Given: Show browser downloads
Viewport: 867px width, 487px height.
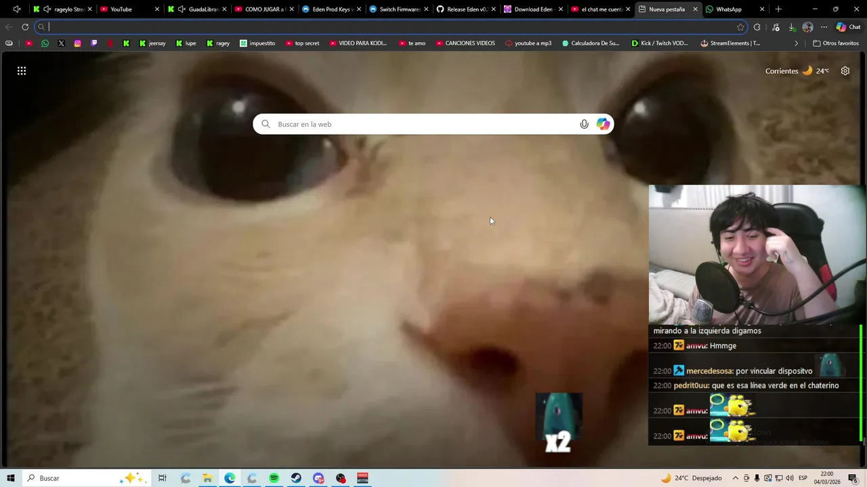Looking at the screenshot, I should (792, 27).
